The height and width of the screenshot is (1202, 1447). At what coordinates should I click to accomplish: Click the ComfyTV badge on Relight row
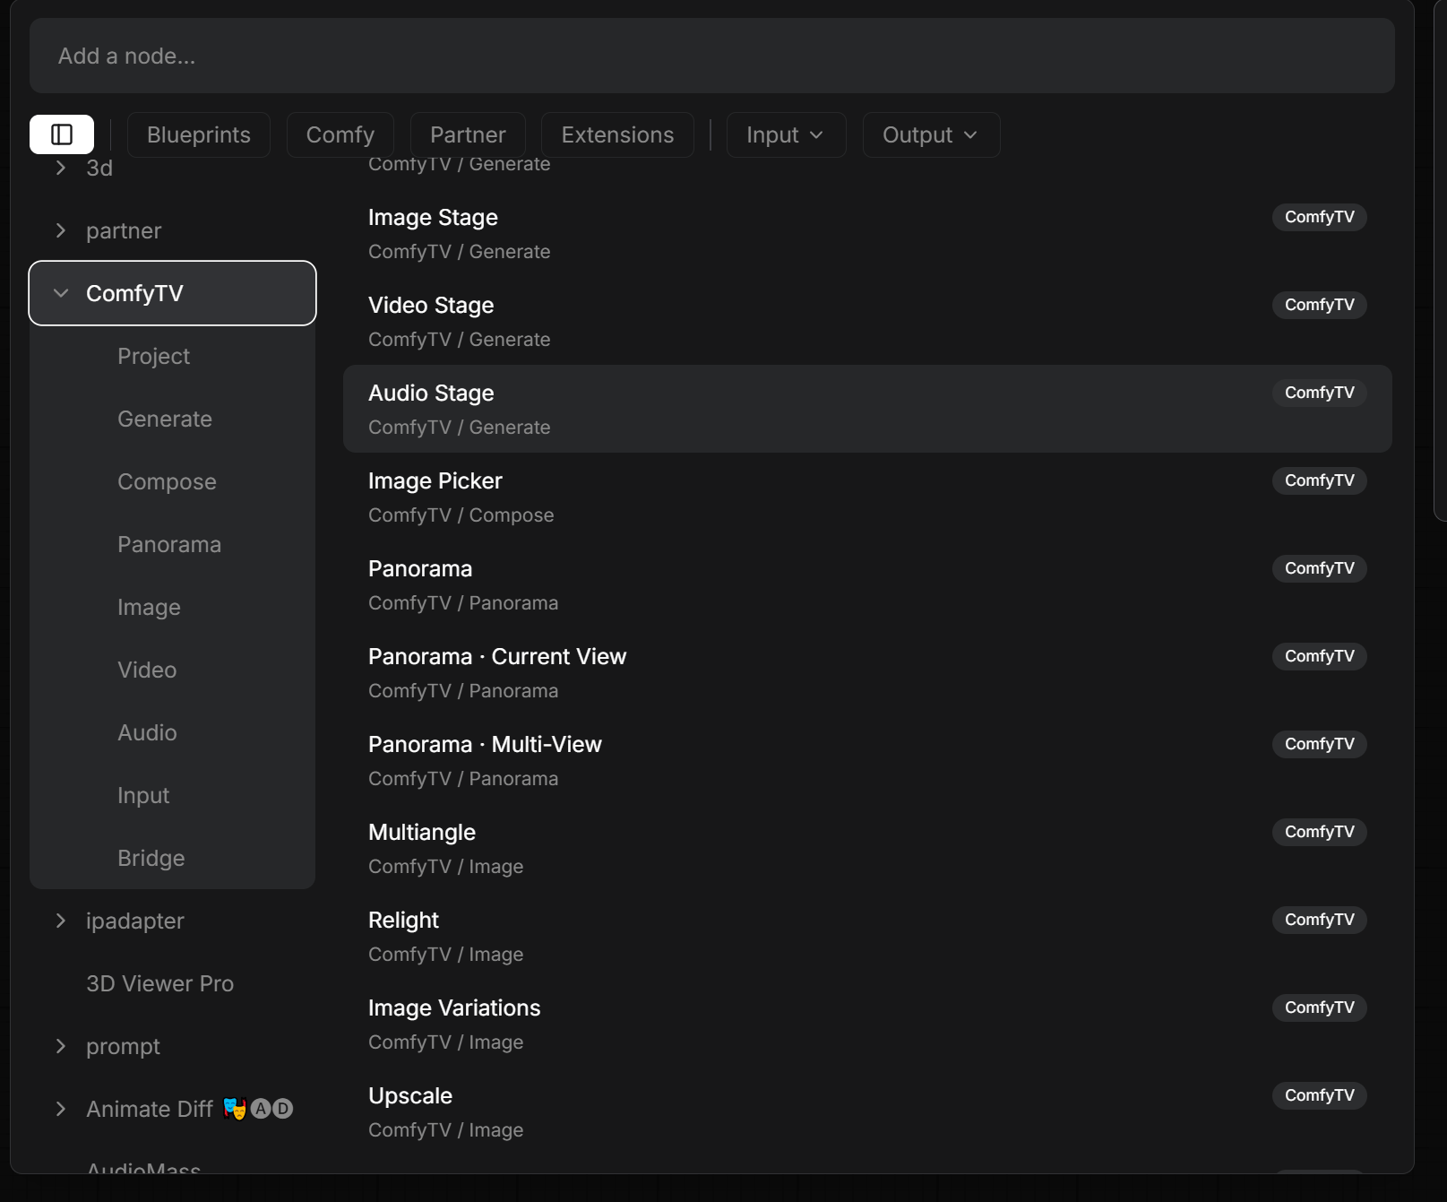click(x=1319, y=920)
